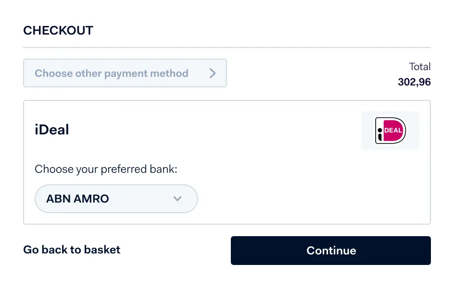Click the iDeal logo icon

(x=391, y=131)
